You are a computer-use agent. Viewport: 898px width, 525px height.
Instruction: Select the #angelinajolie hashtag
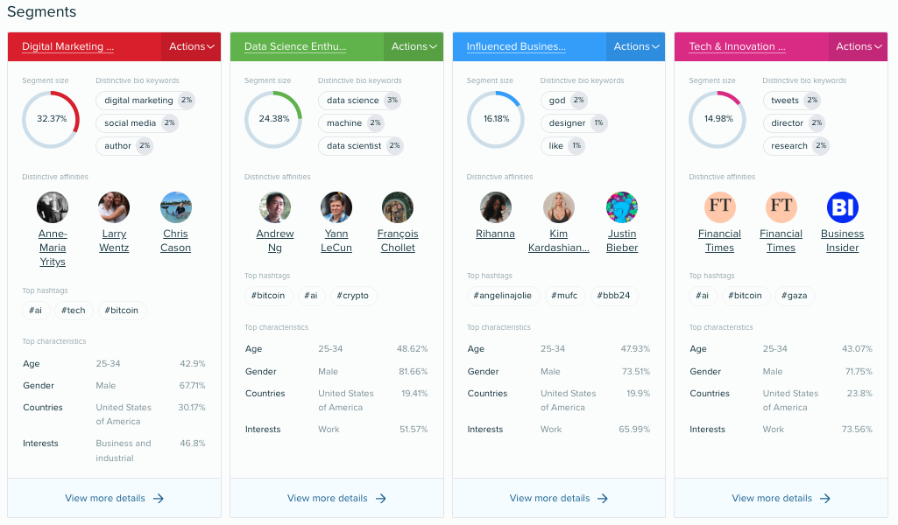503,295
